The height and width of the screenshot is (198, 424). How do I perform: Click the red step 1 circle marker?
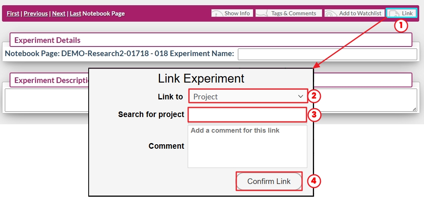(x=401, y=26)
